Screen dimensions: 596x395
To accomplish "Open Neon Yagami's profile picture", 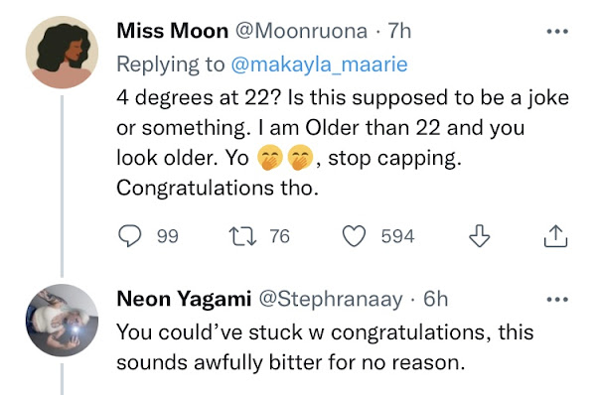I will click(62, 321).
